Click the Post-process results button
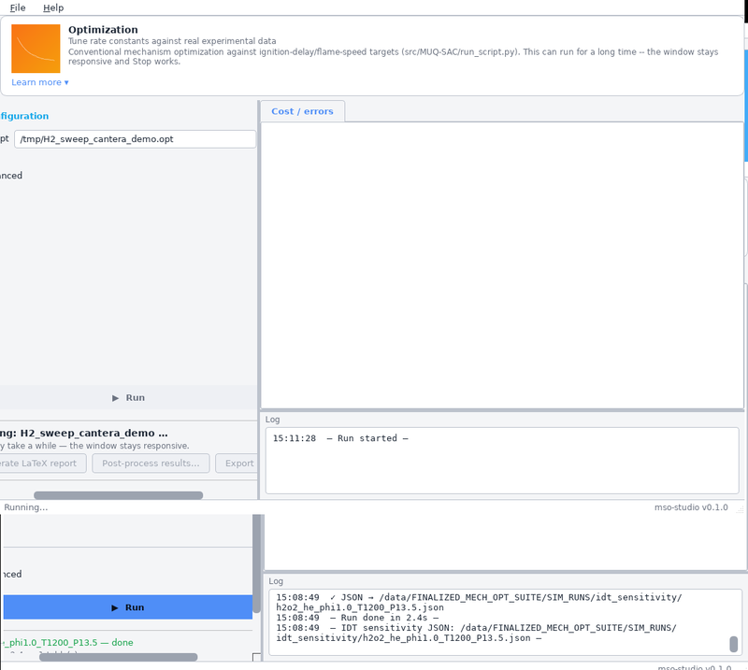Image resolution: width=748 pixels, height=670 pixels. point(151,463)
